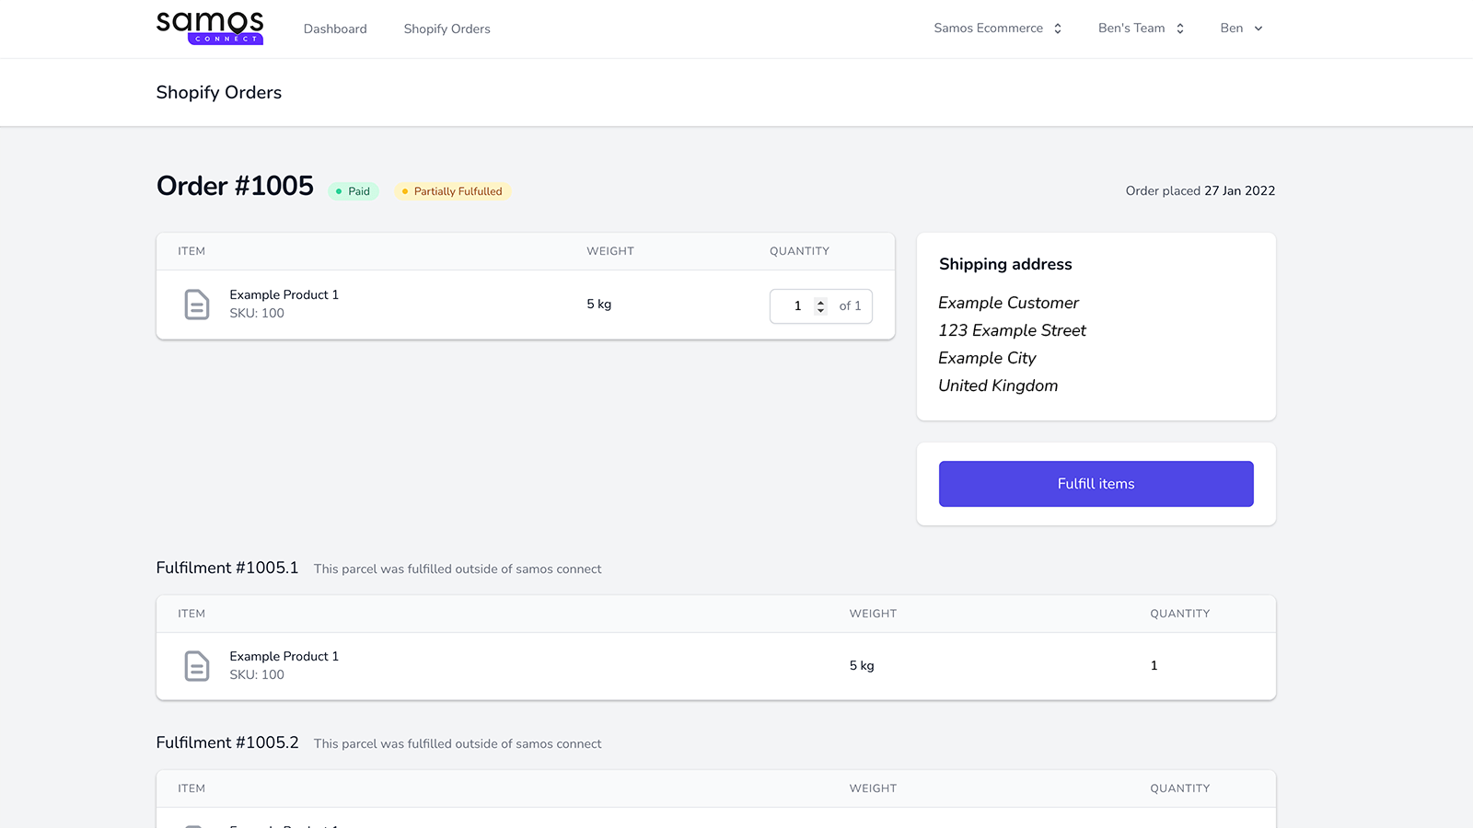
Task: Click the up-down selector arrows beside Samos Ecommerce
Action: click(x=1058, y=29)
